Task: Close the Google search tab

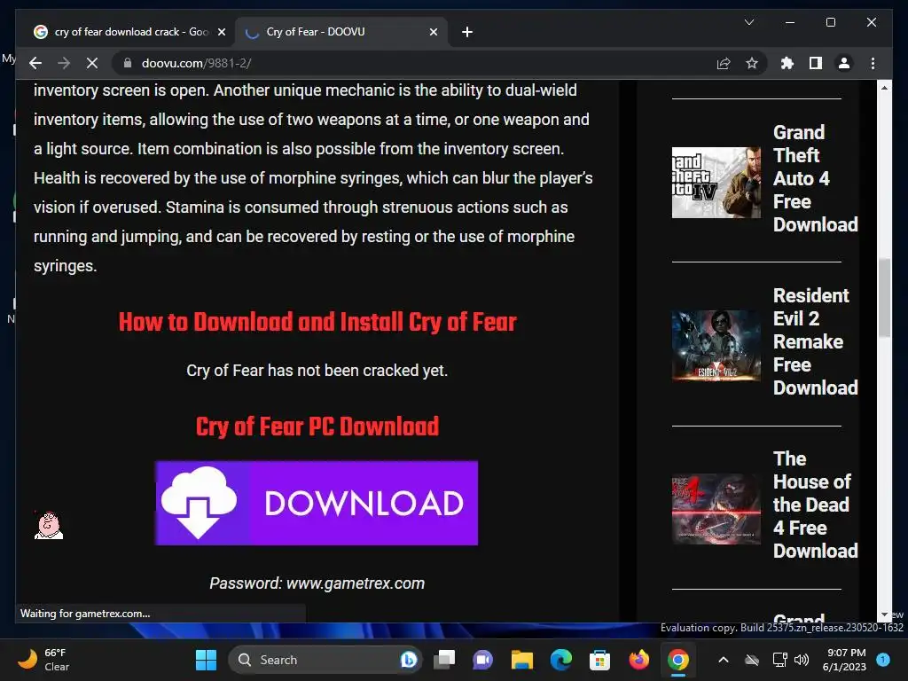Action: tap(221, 32)
